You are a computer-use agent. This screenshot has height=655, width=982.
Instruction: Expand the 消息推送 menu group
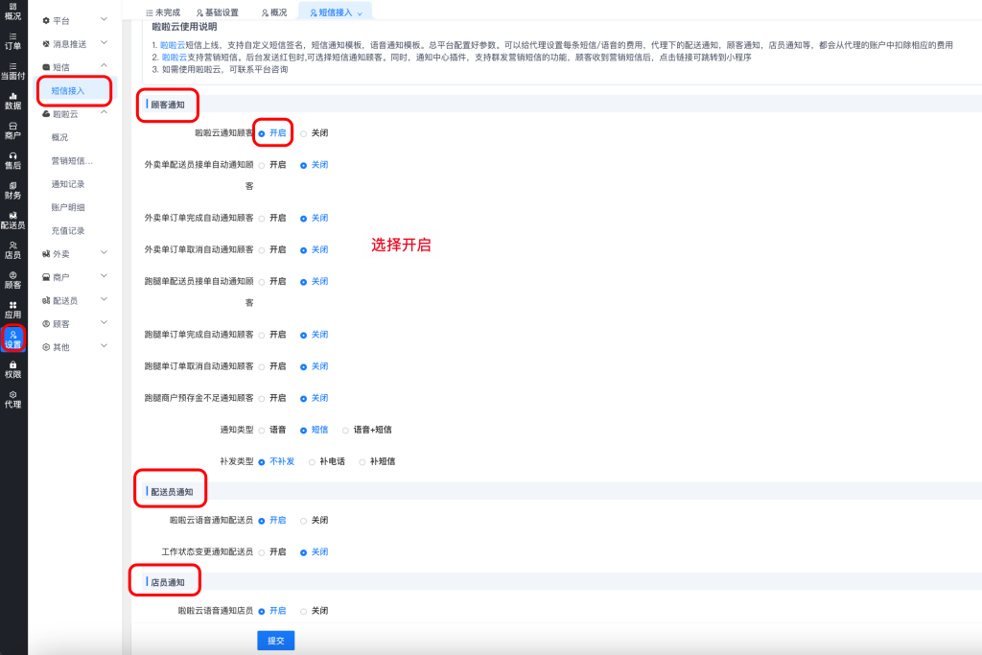[x=77, y=44]
